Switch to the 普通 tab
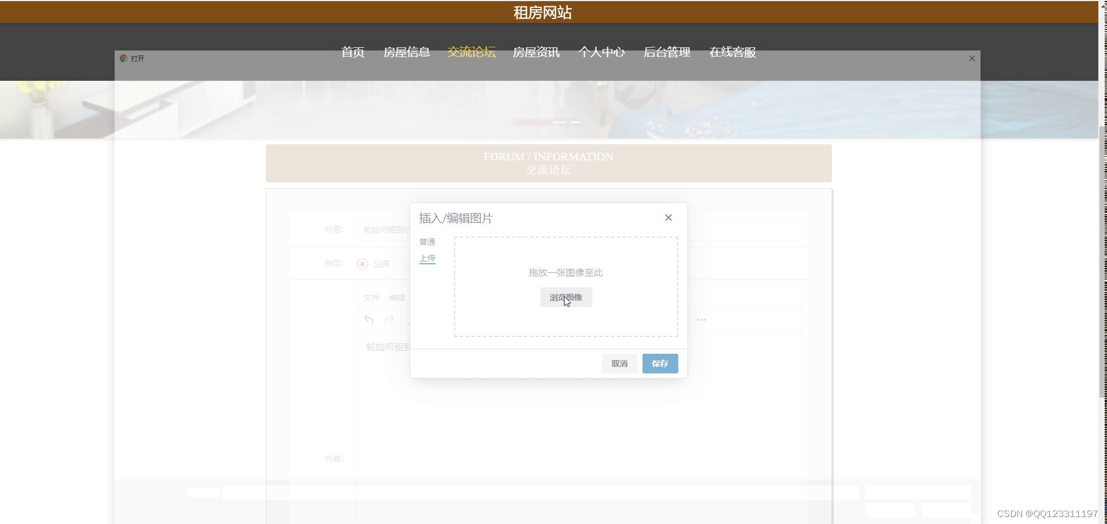Viewport: 1107px width, 524px height. pyautogui.click(x=427, y=242)
